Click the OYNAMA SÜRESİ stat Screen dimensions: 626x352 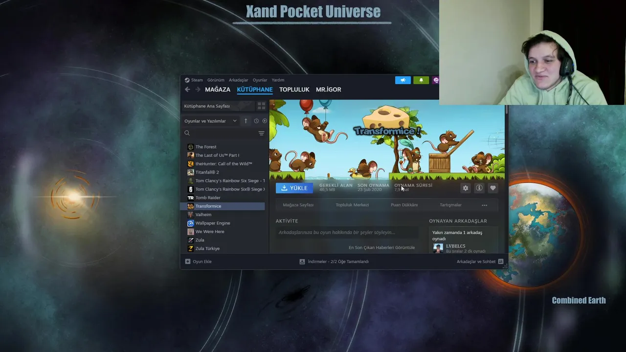pos(413,187)
